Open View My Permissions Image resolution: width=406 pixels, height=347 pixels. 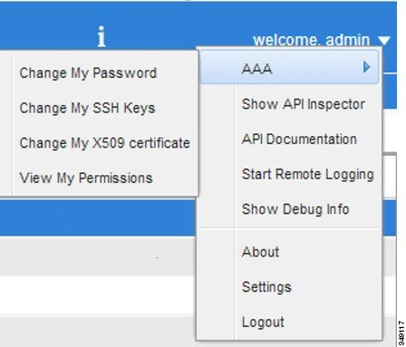[x=86, y=178]
